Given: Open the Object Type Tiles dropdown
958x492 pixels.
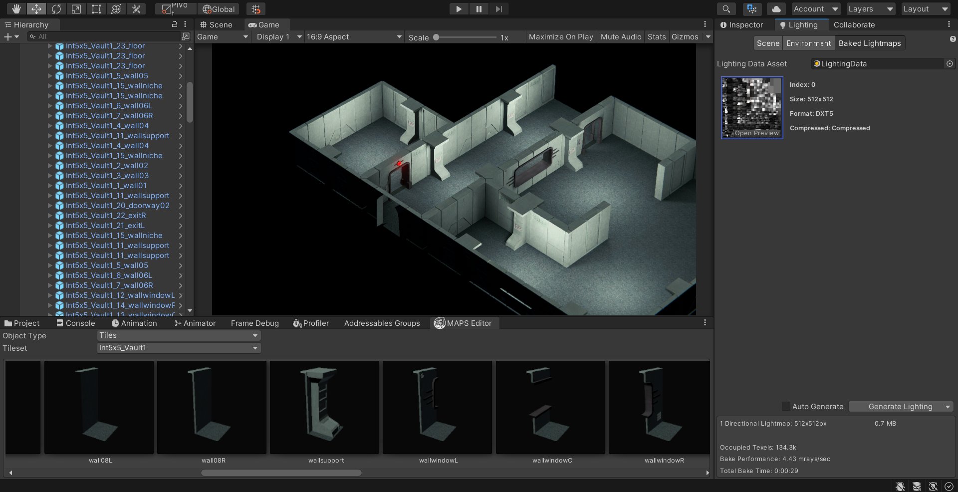Looking at the screenshot, I should click(x=179, y=335).
